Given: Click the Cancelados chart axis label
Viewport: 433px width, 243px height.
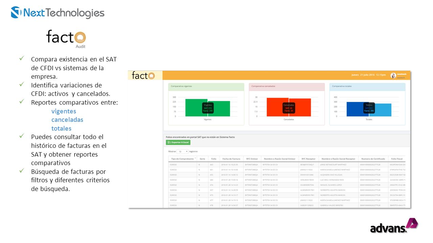Looking at the screenshot, I should 289,119.
